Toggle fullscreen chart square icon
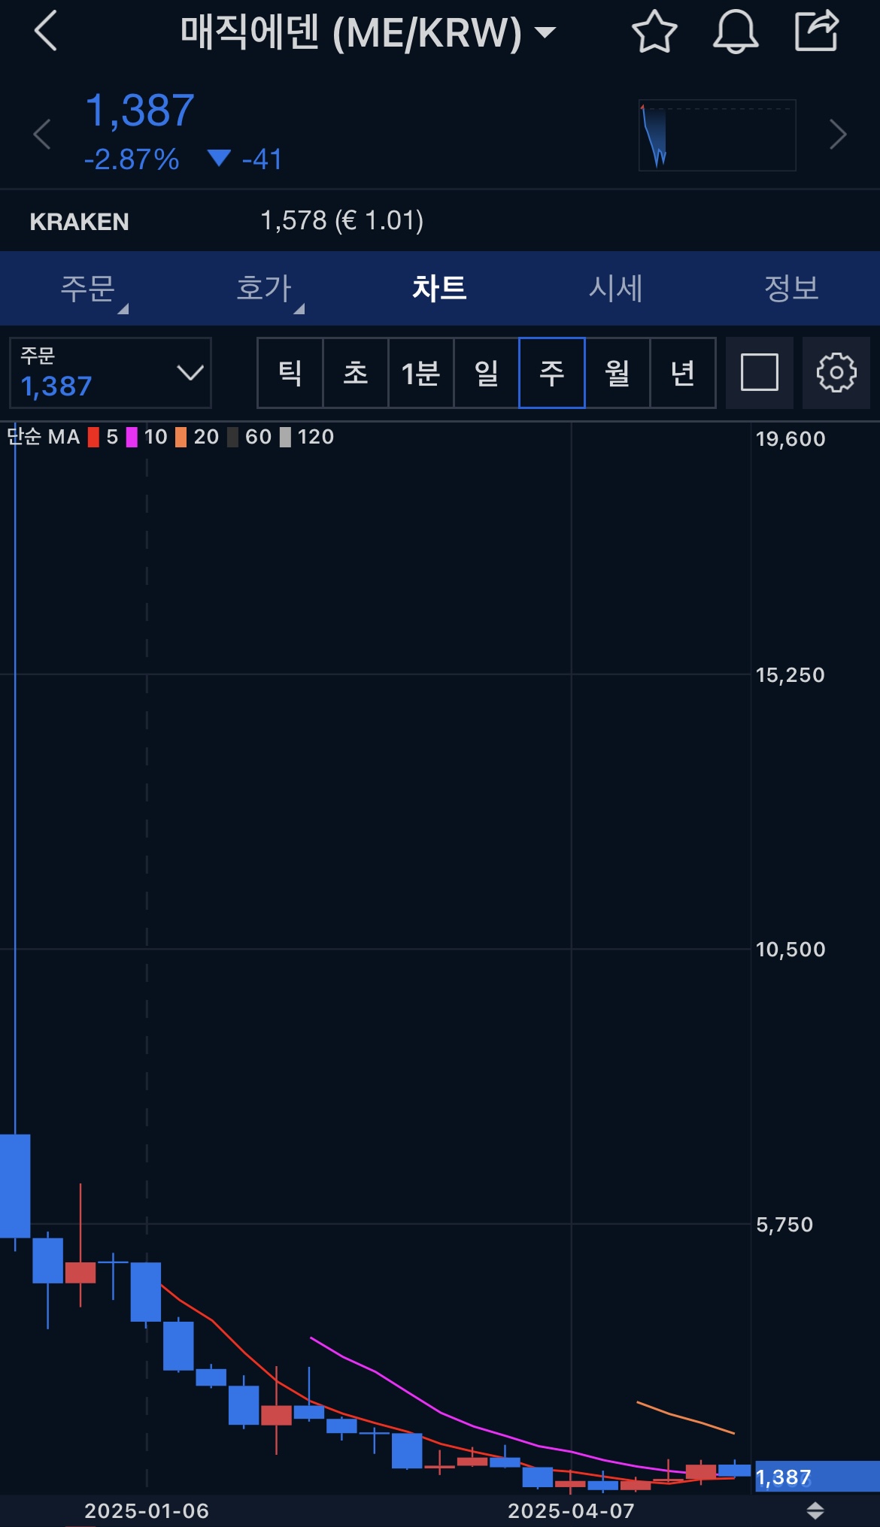 click(x=760, y=373)
